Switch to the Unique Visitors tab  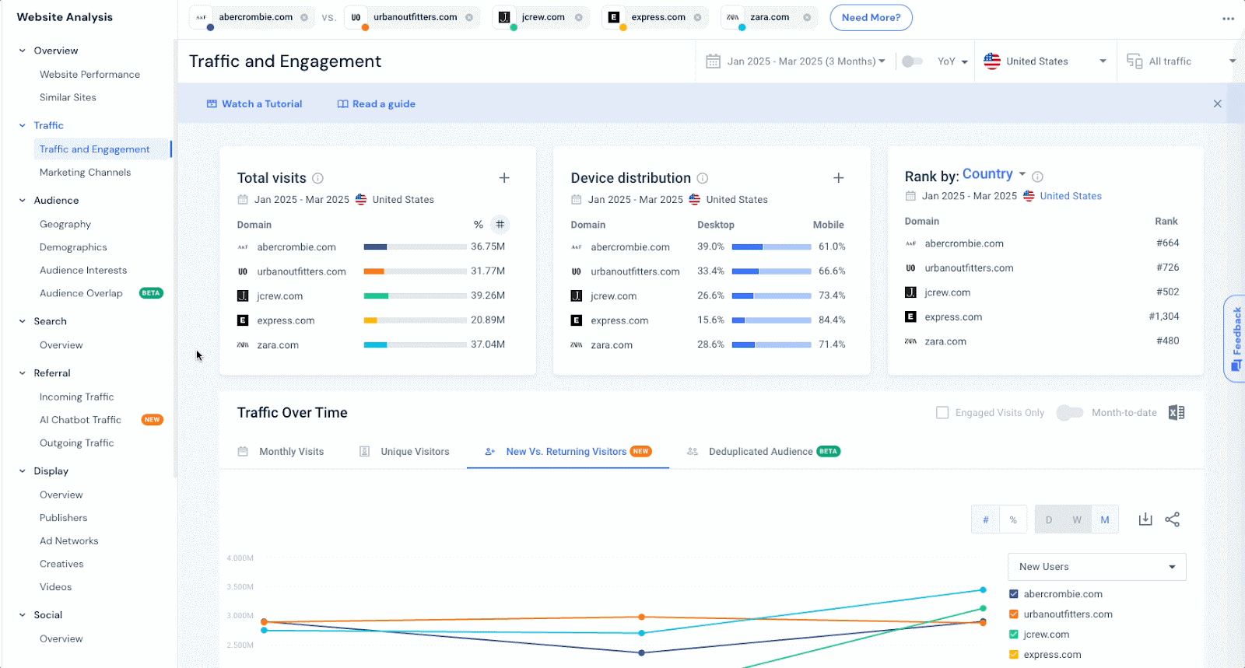click(x=405, y=452)
